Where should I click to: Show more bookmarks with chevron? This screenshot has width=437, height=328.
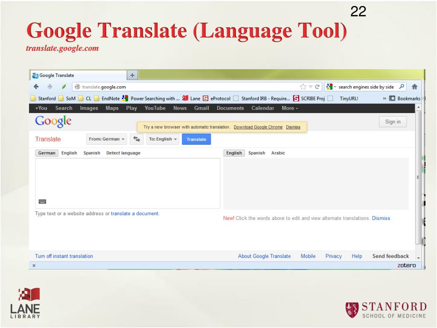pos(385,99)
